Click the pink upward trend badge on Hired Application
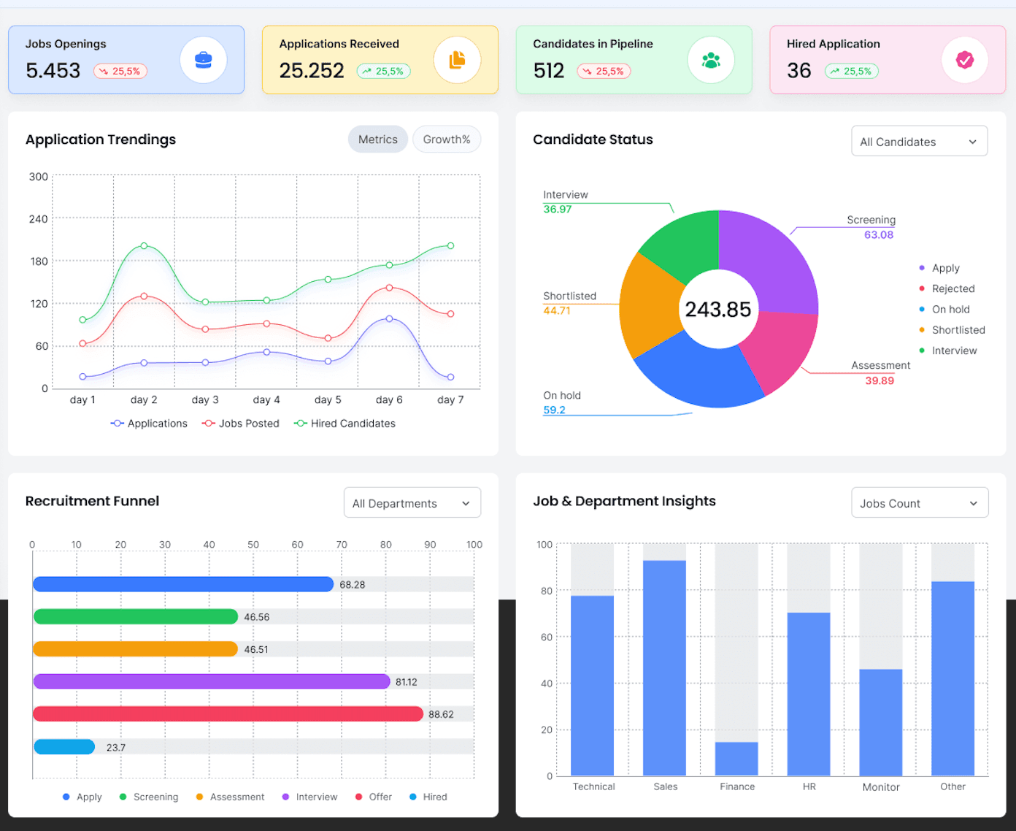Viewport: 1016px width, 831px height. click(x=851, y=71)
